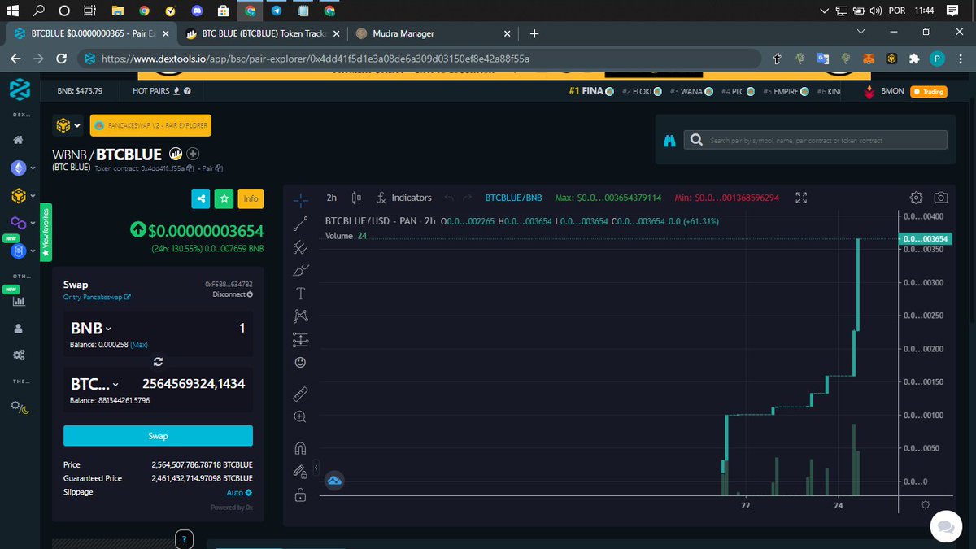This screenshot has width=976, height=549.
Task: Open the 2h chart interval selector
Action: (332, 198)
